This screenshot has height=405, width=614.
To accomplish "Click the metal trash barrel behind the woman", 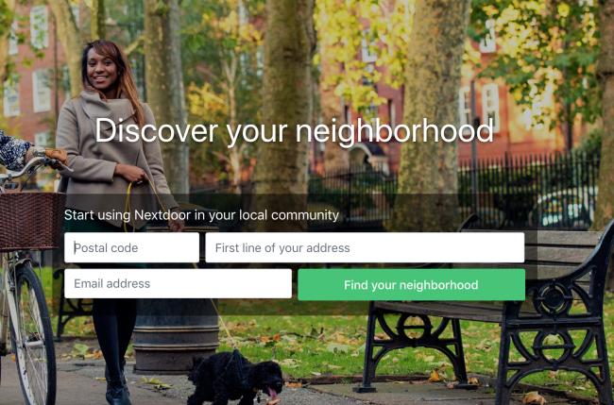I will click(x=176, y=336).
